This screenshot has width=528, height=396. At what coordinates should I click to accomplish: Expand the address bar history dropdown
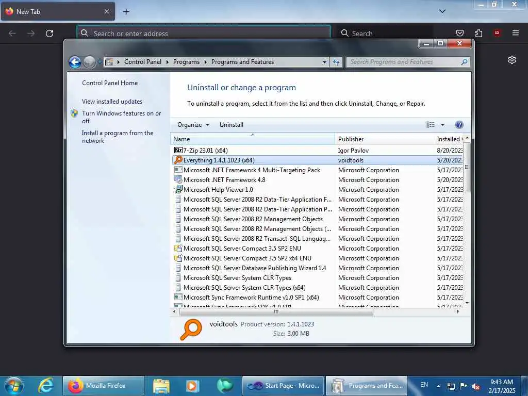324,62
